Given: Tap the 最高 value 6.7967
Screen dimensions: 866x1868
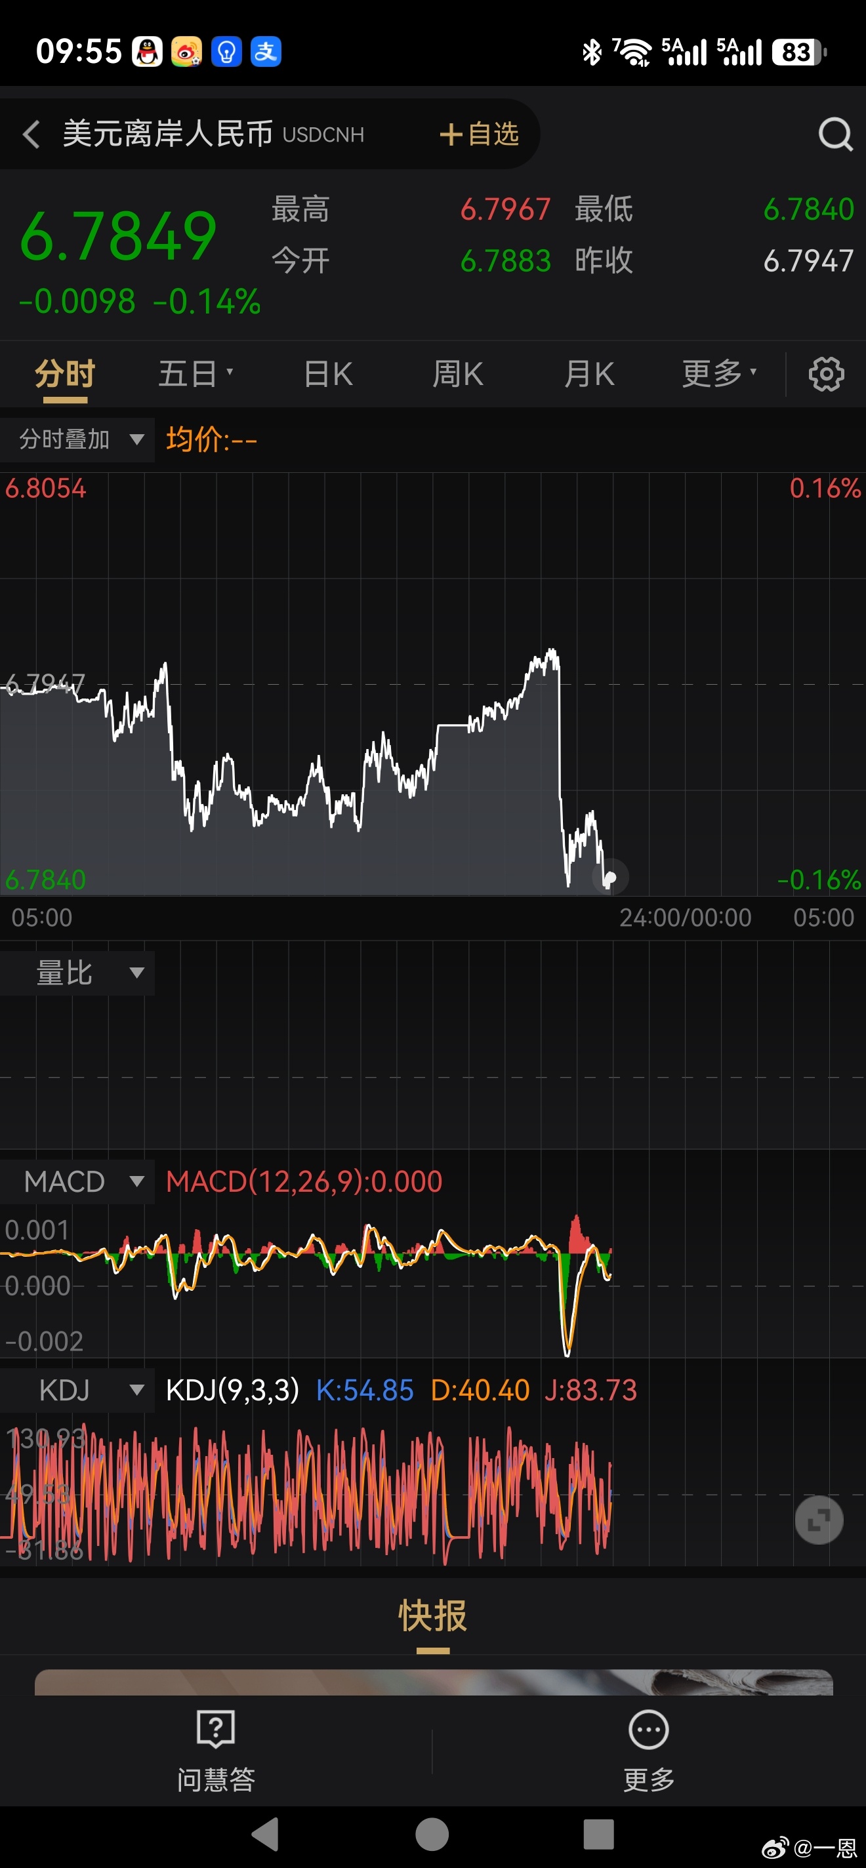Looking at the screenshot, I should 506,210.
